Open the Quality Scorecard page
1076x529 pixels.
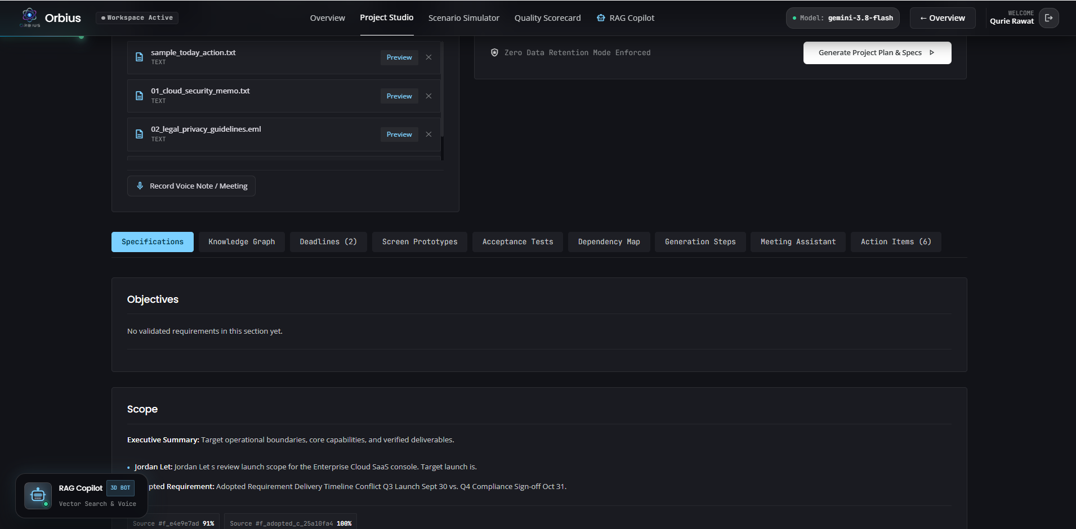tap(547, 18)
